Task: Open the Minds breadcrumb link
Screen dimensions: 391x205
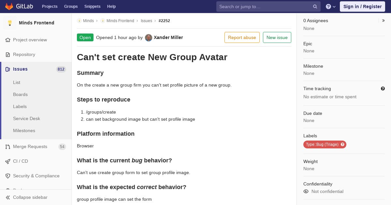Action: tap(88, 21)
